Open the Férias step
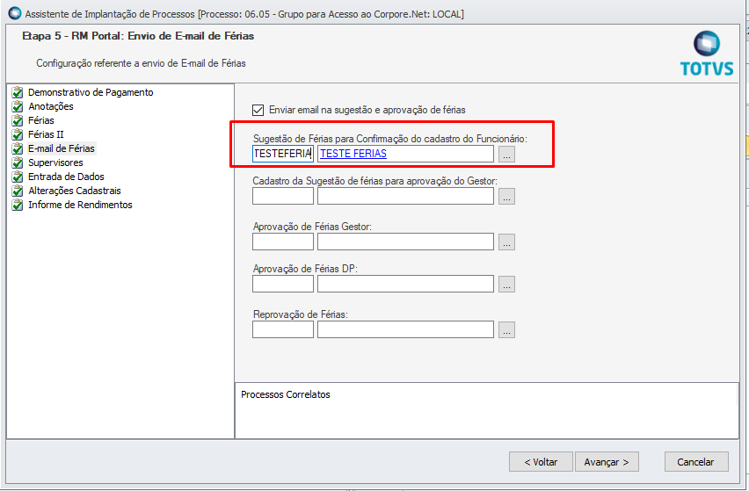 [x=41, y=120]
